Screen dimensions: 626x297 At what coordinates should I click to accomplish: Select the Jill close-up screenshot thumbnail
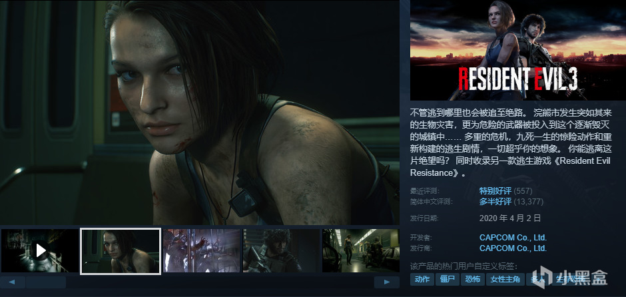(x=121, y=251)
